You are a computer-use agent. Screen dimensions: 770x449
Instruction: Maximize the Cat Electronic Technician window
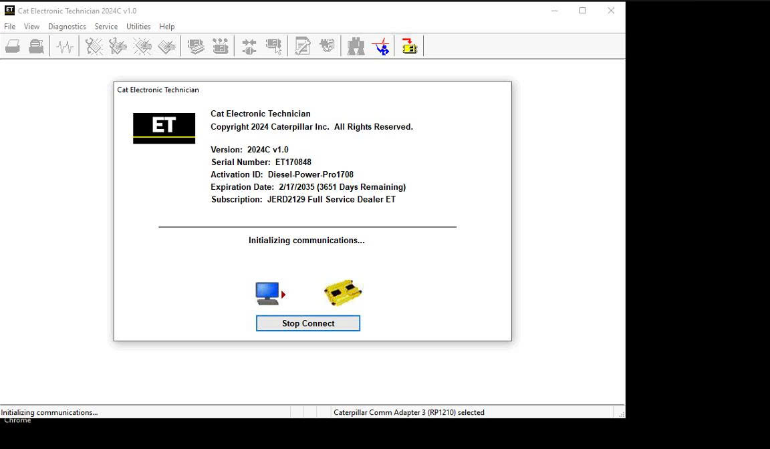pyautogui.click(x=582, y=10)
